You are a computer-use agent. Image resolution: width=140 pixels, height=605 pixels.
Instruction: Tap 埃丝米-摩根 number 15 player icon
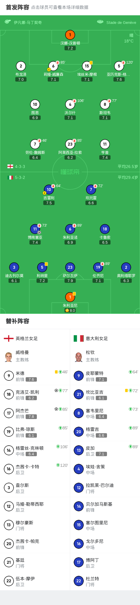click(87, 66)
